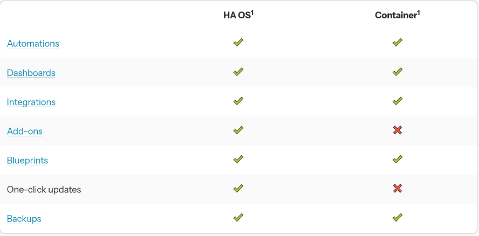Open the Blueprints link
The width and height of the screenshot is (479, 236).
[28, 160]
